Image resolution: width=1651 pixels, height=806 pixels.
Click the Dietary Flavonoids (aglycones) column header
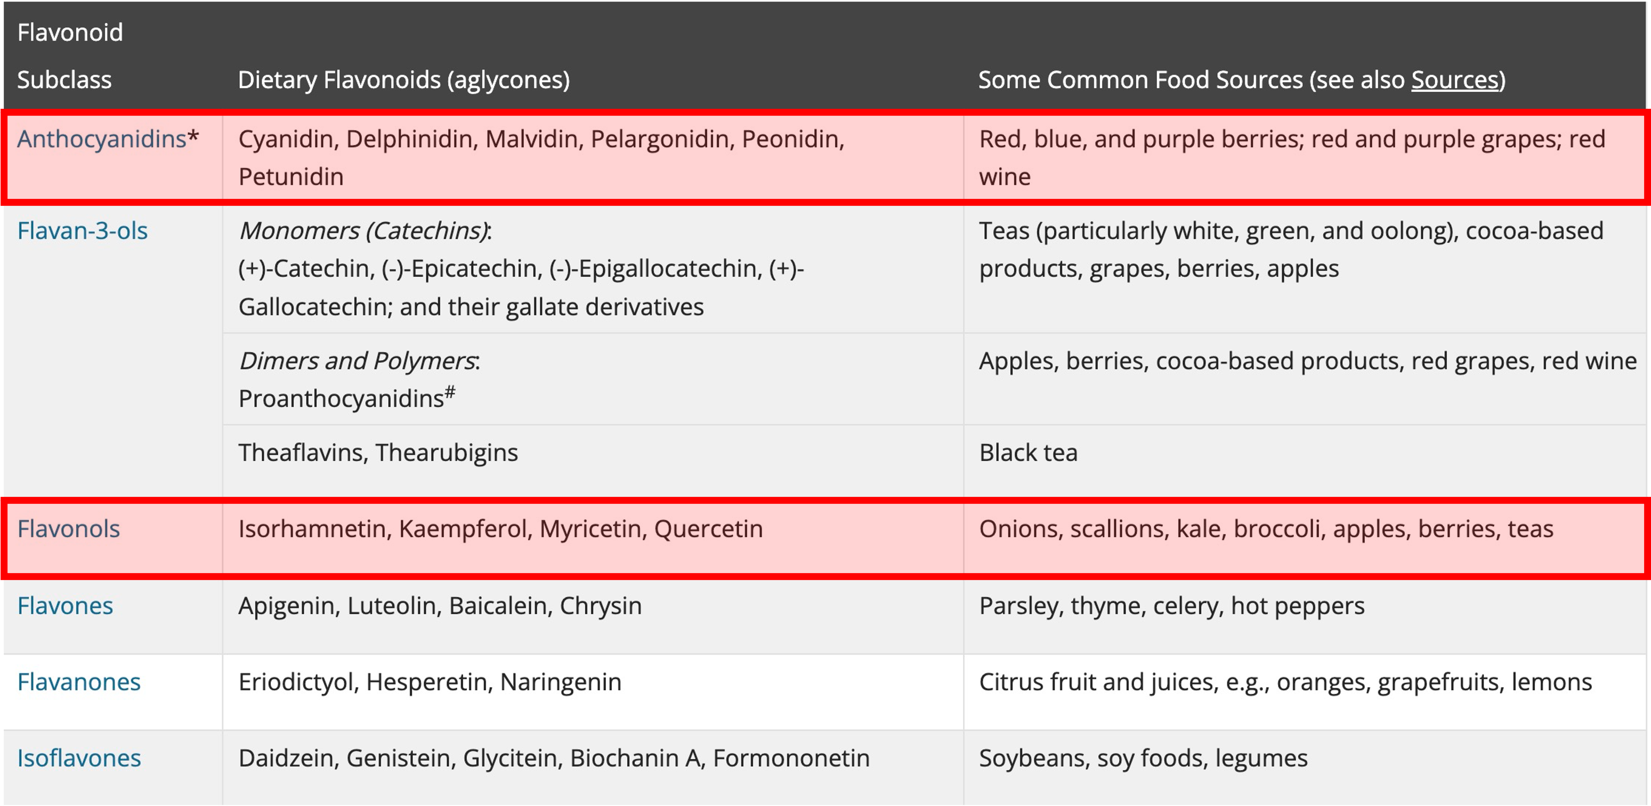click(x=404, y=80)
